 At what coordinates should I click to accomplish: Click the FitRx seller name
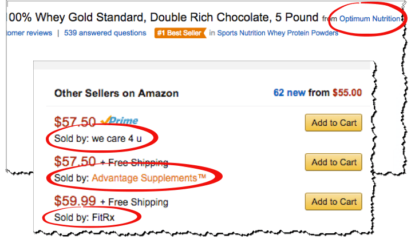point(103,217)
